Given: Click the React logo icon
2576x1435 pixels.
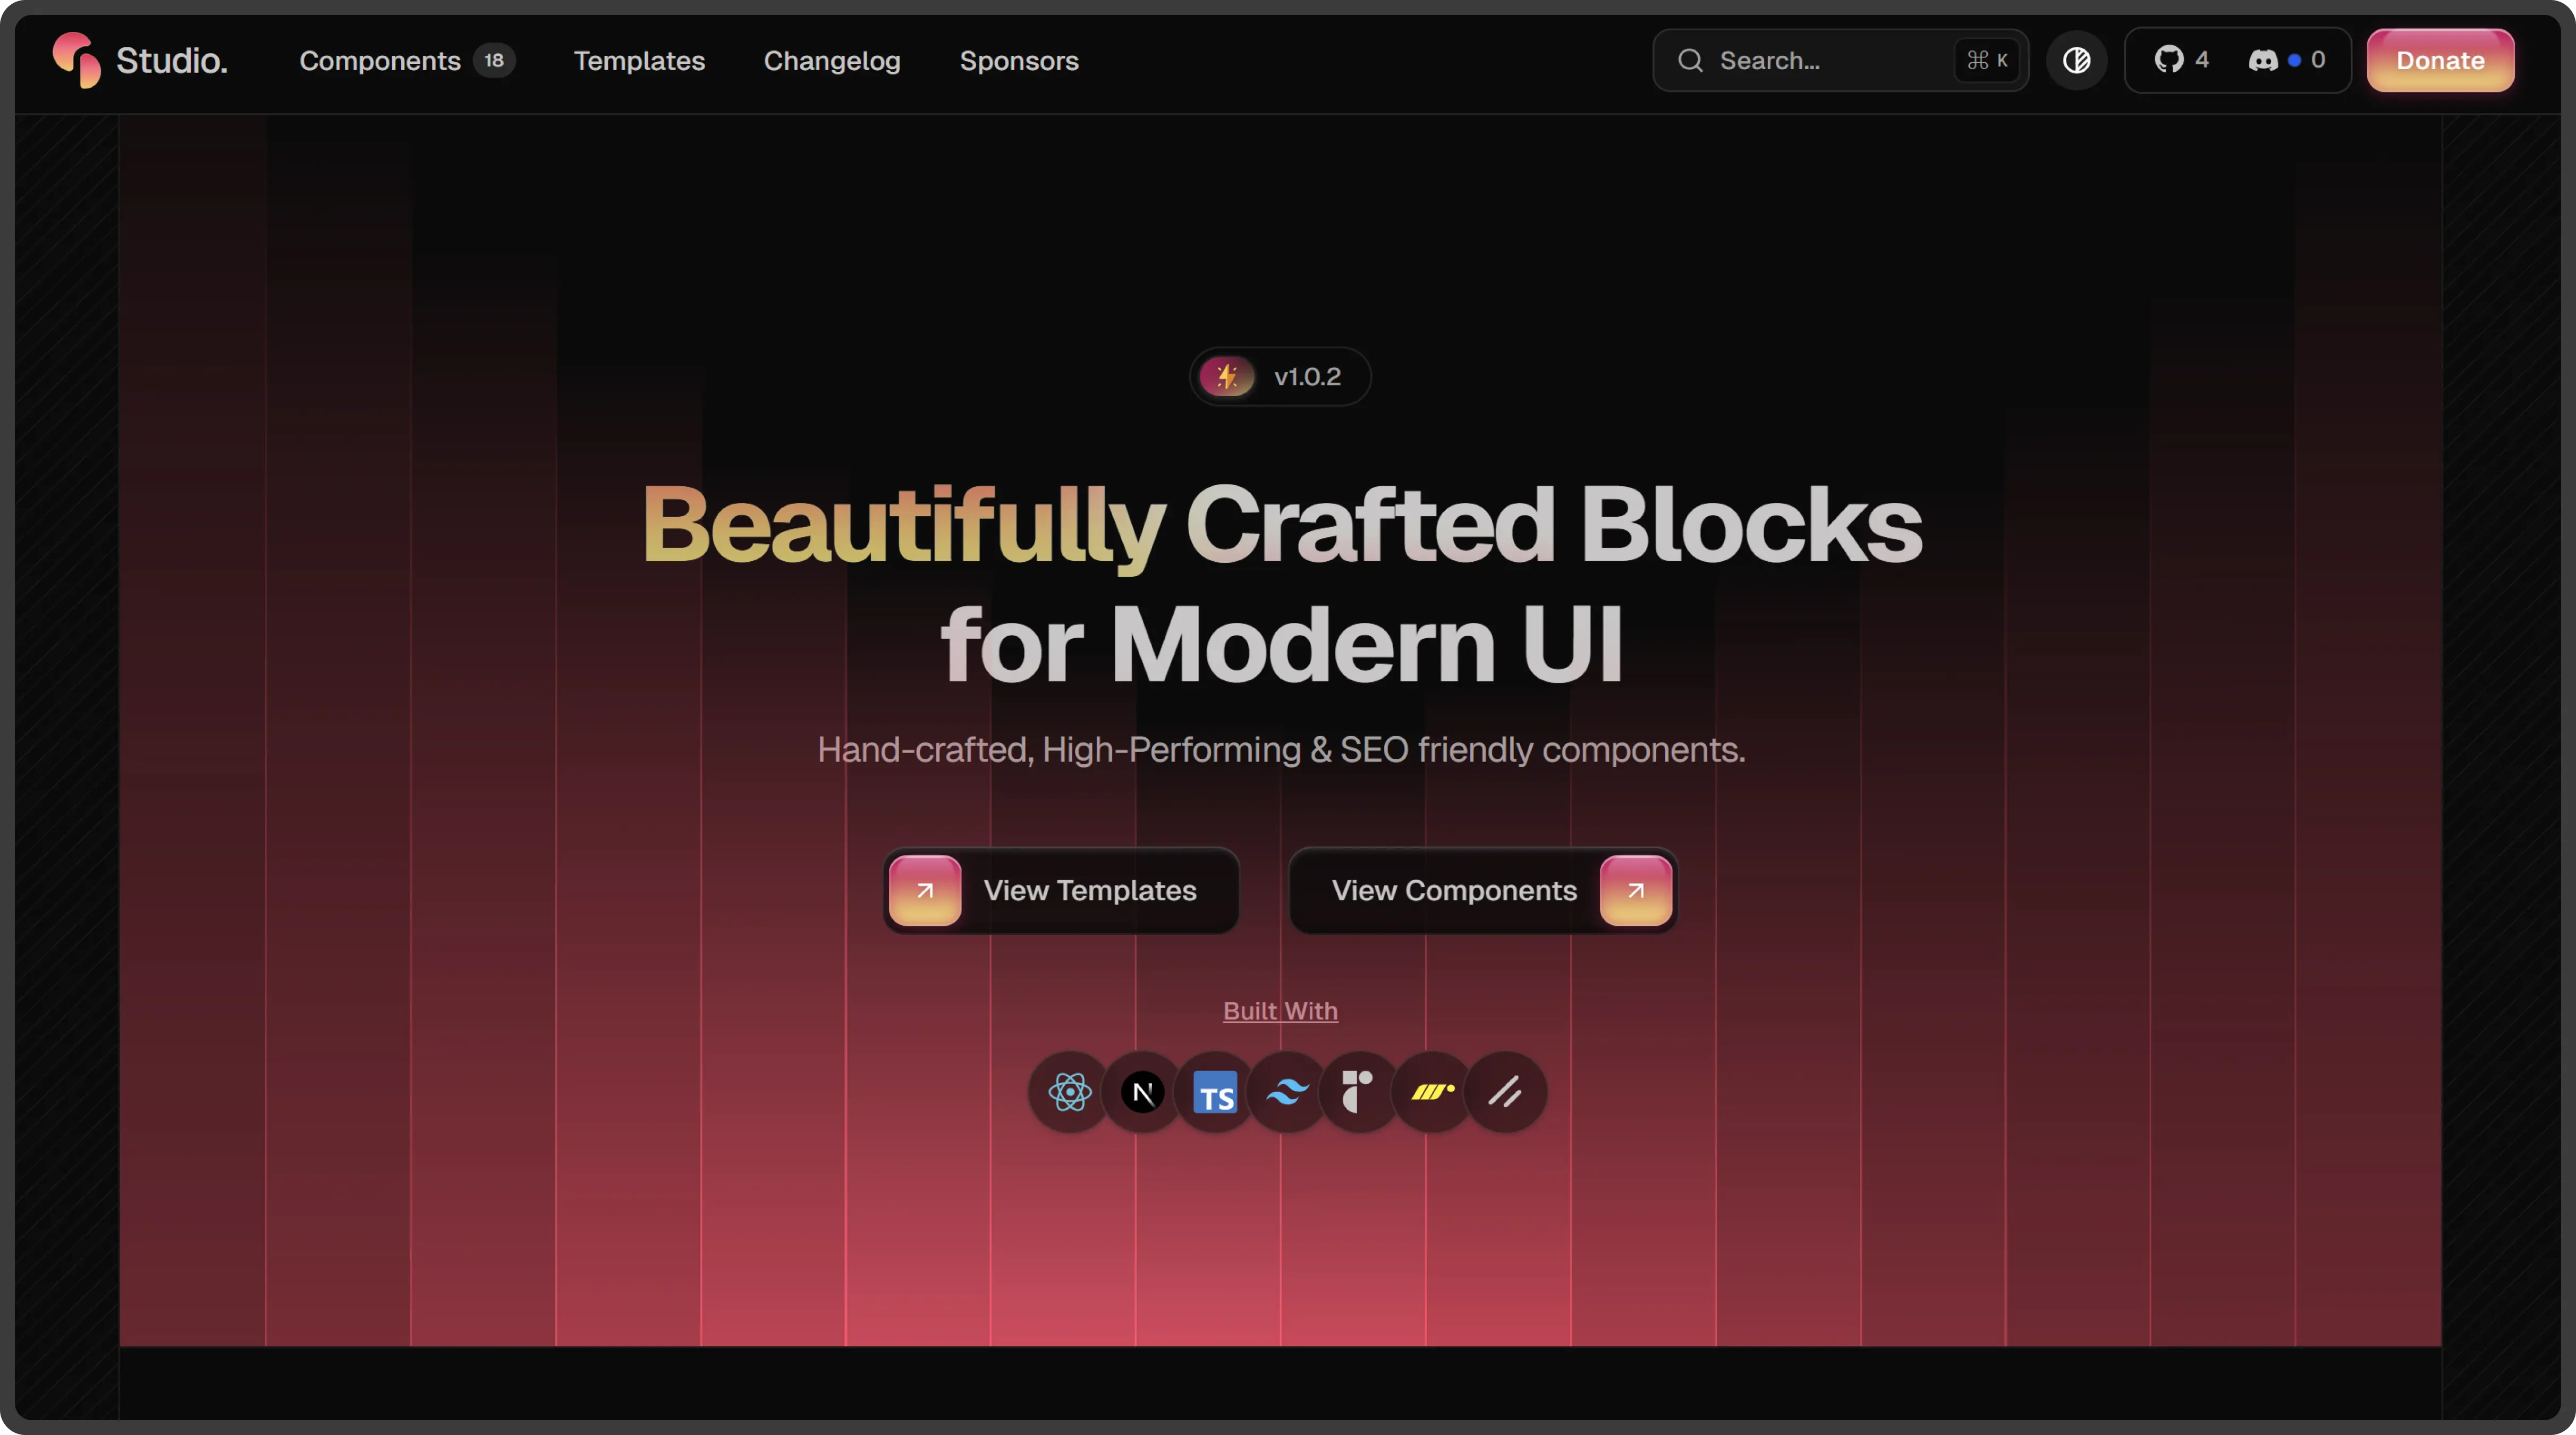Looking at the screenshot, I should point(1069,1092).
